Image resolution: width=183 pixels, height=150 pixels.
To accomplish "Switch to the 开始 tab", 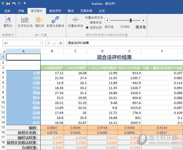I will pos(21,11).
